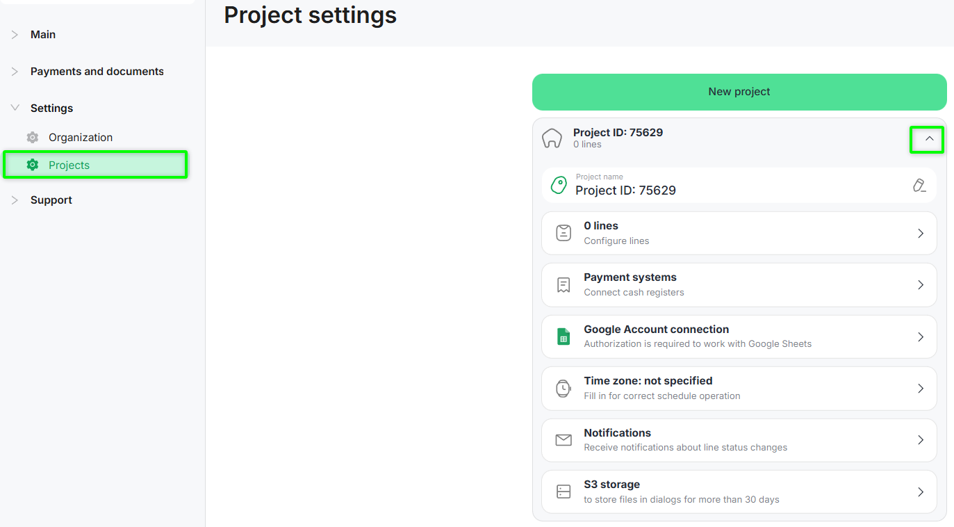954x527 pixels.
Task: Click the envelope icon for Notifications
Action: click(564, 440)
